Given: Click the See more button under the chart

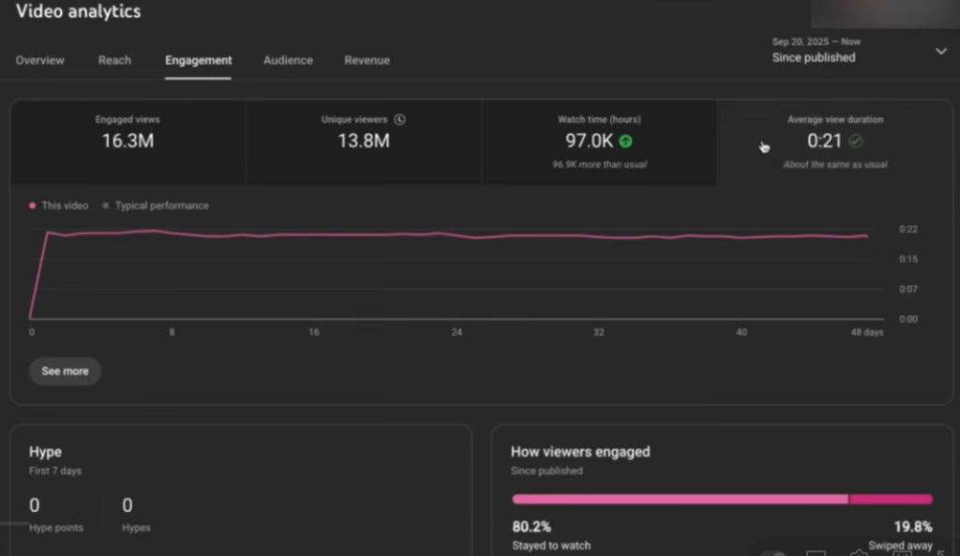Looking at the screenshot, I should click(65, 370).
